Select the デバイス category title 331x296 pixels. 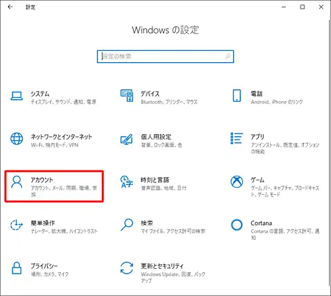click(x=150, y=94)
